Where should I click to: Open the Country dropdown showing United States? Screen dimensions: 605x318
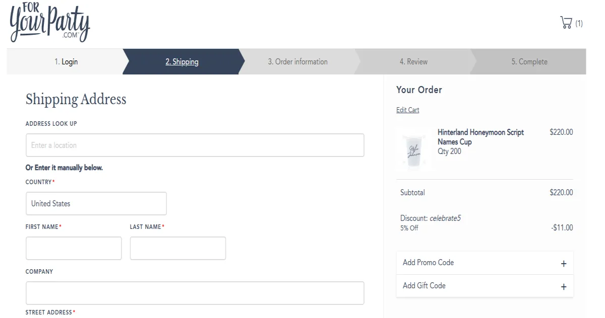pyautogui.click(x=96, y=203)
